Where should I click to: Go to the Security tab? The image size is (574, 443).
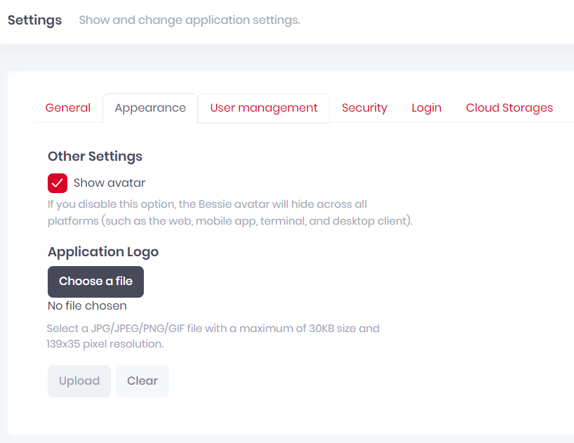click(x=364, y=108)
